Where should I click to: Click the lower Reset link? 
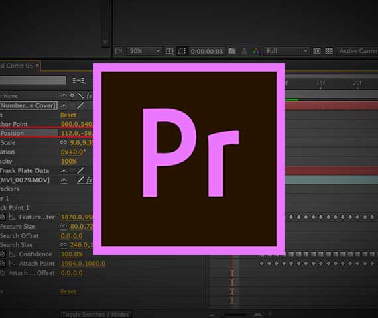click(x=68, y=291)
